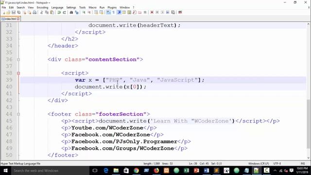Show hidden system tray icons chevron
This screenshot has height=175, width=311.
pyautogui.click(x=275, y=171)
